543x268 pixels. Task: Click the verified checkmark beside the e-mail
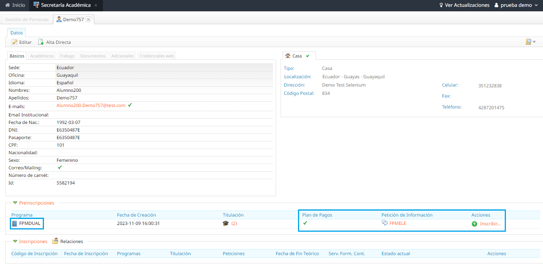coord(130,105)
